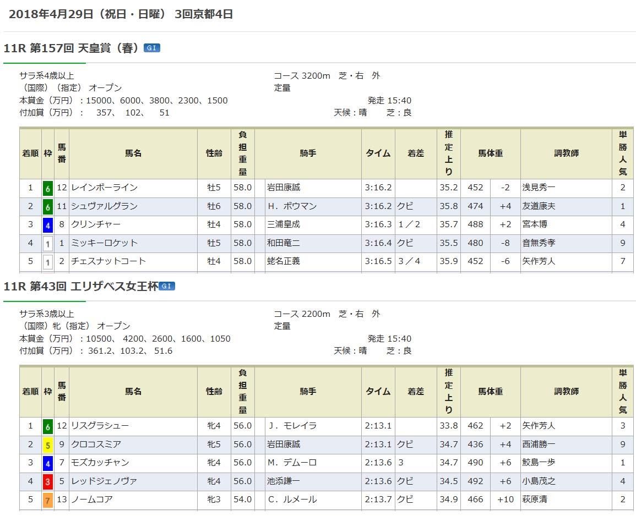Click the 第43回 エリザベス女王杯 race title
This screenshot has width=636, height=516.
[x=80, y=286]
